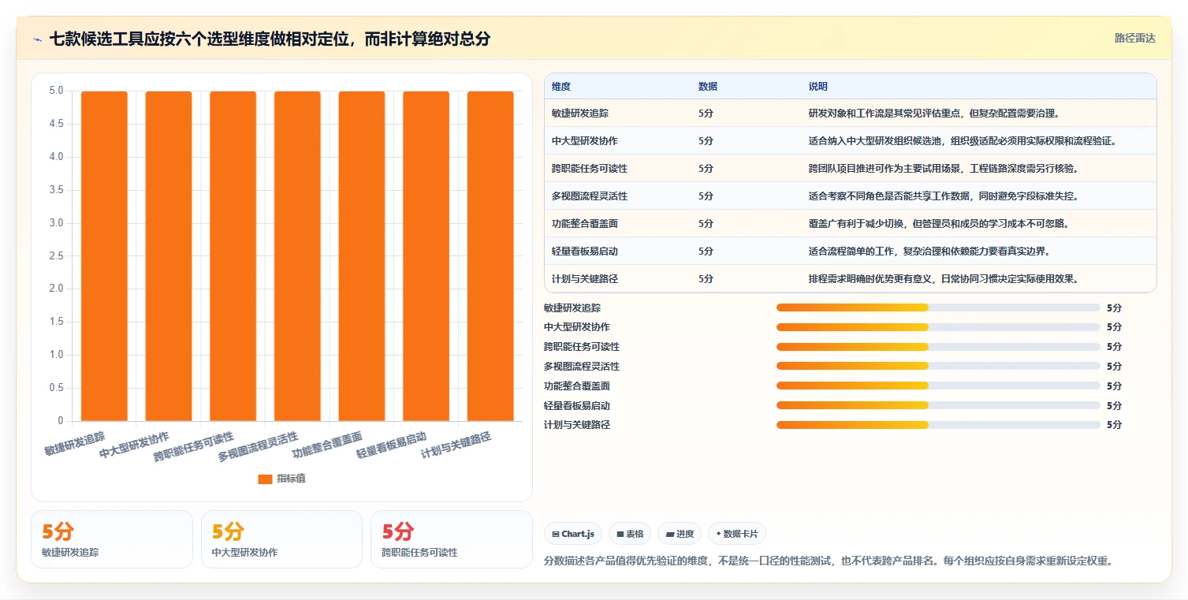Open the 敏捷研发追踪 5分 summary card
This screenshot has width=1188, height=600.
[112, 539]
